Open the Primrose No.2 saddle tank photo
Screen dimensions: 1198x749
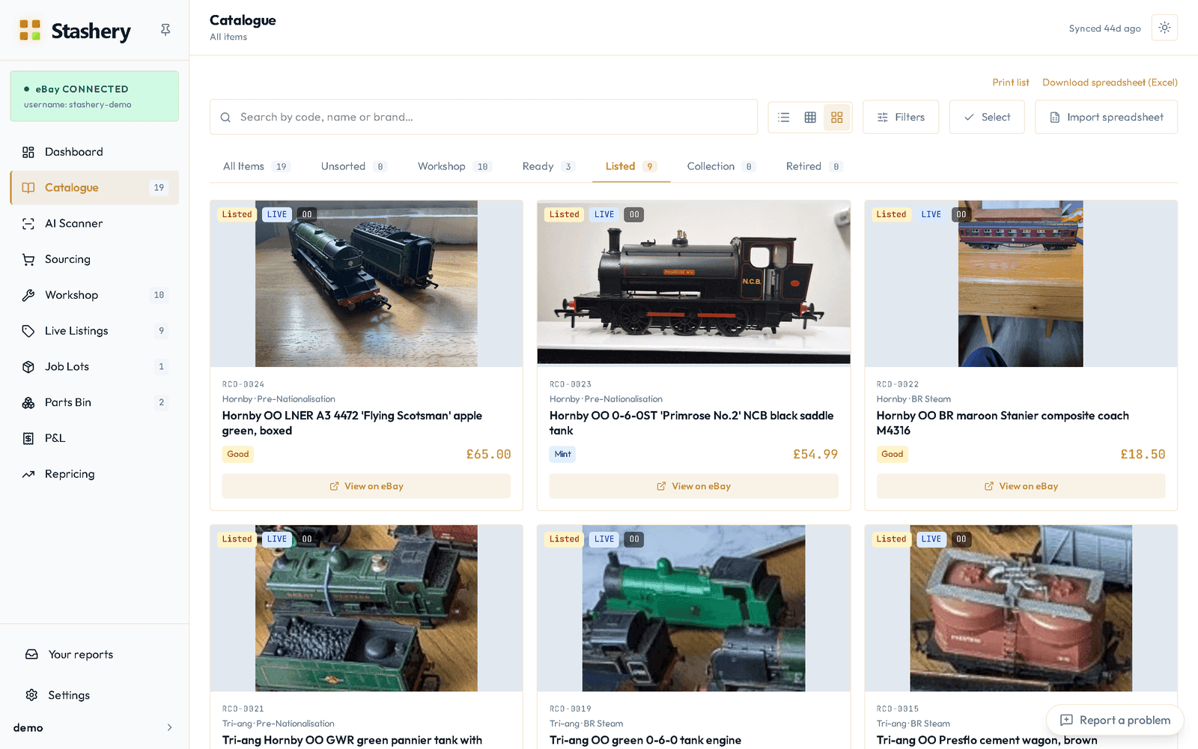(693, 282)
